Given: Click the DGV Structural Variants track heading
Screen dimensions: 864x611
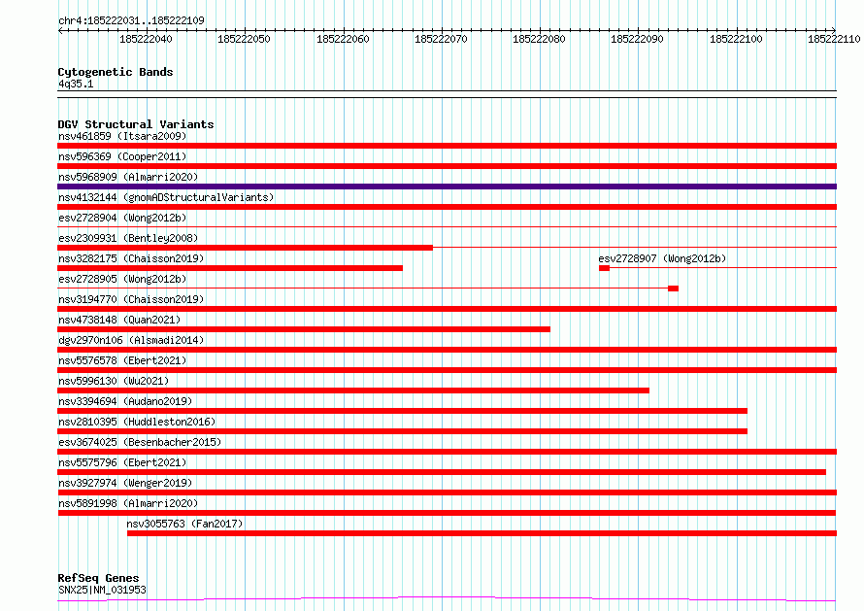Looking at the screenshot, I should point(136,124).
